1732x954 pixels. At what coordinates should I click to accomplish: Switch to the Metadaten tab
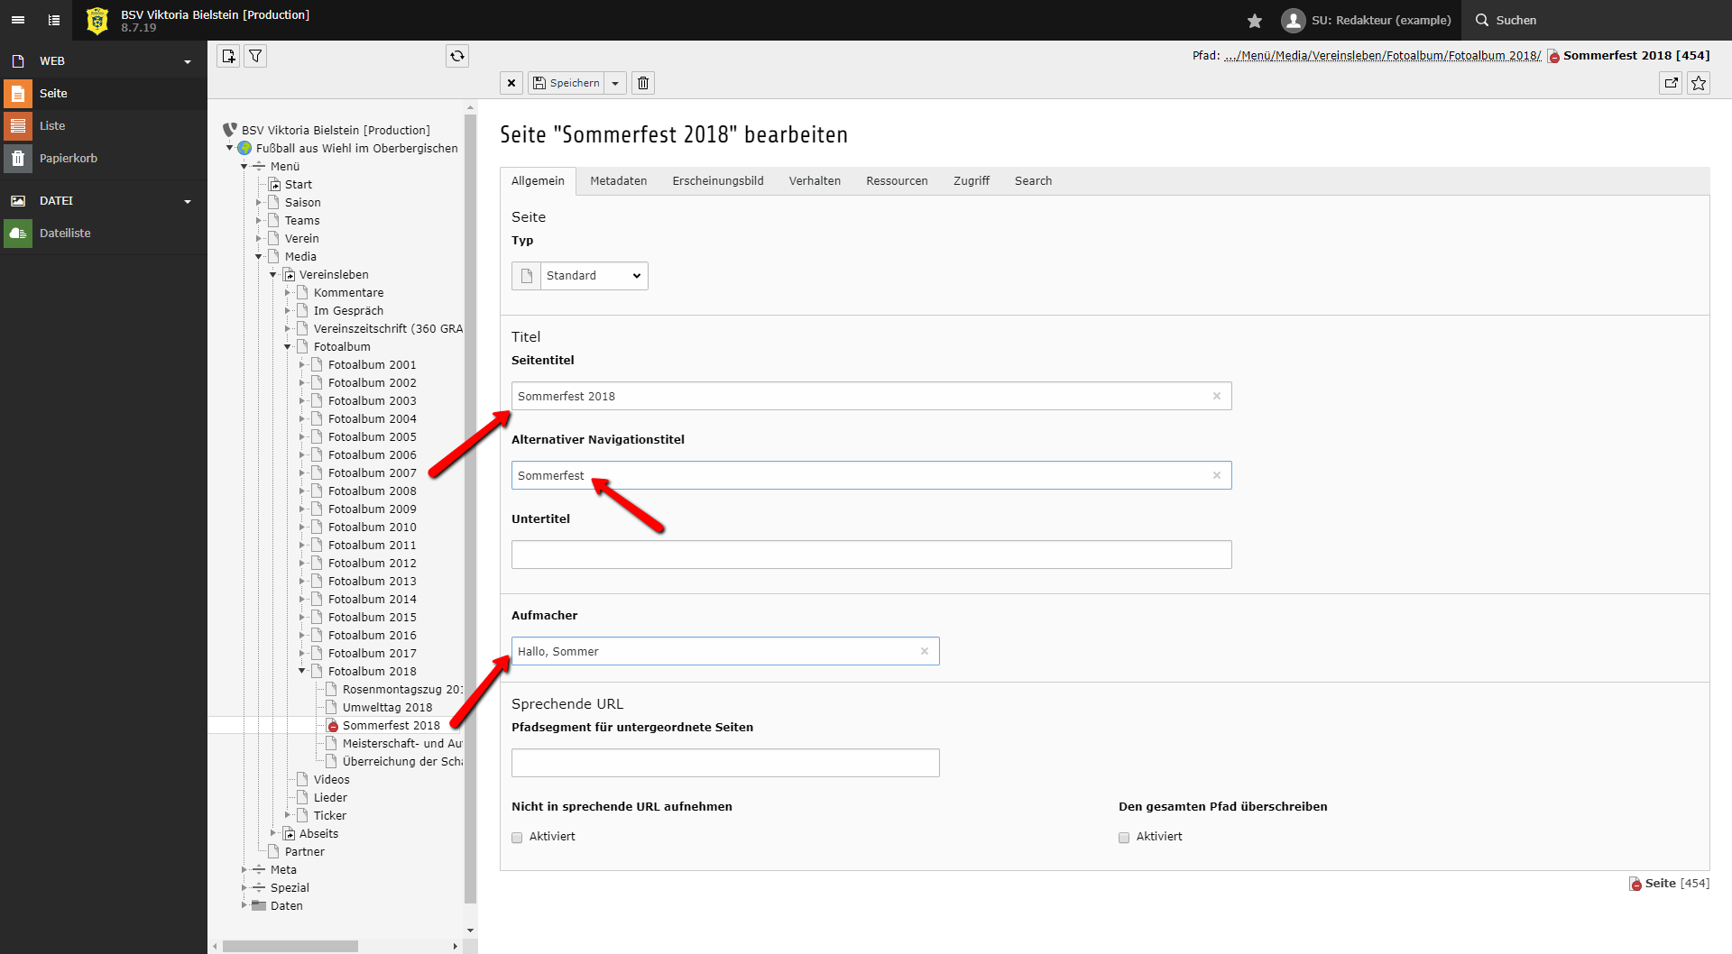coord(618,180)
